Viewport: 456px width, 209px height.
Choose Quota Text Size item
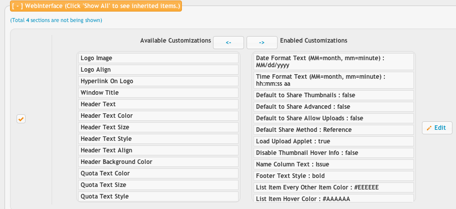click(158, 185)
